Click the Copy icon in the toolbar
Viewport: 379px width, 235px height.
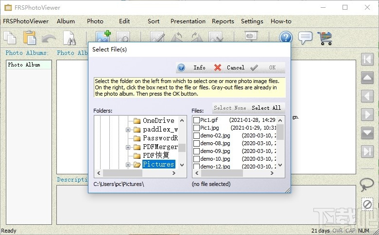10,38
